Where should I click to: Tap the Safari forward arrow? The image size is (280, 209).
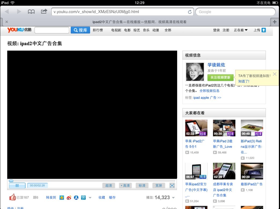tap(19, 12)
